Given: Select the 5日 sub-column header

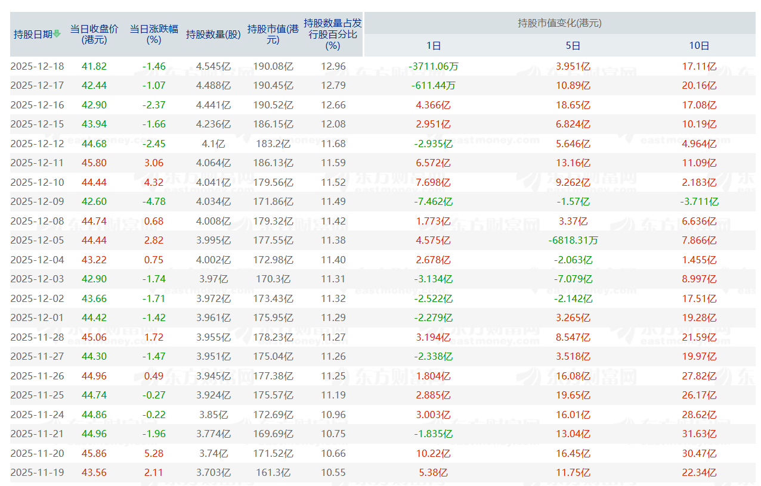Looking at the screenshot, I should [x=573, y=45].
